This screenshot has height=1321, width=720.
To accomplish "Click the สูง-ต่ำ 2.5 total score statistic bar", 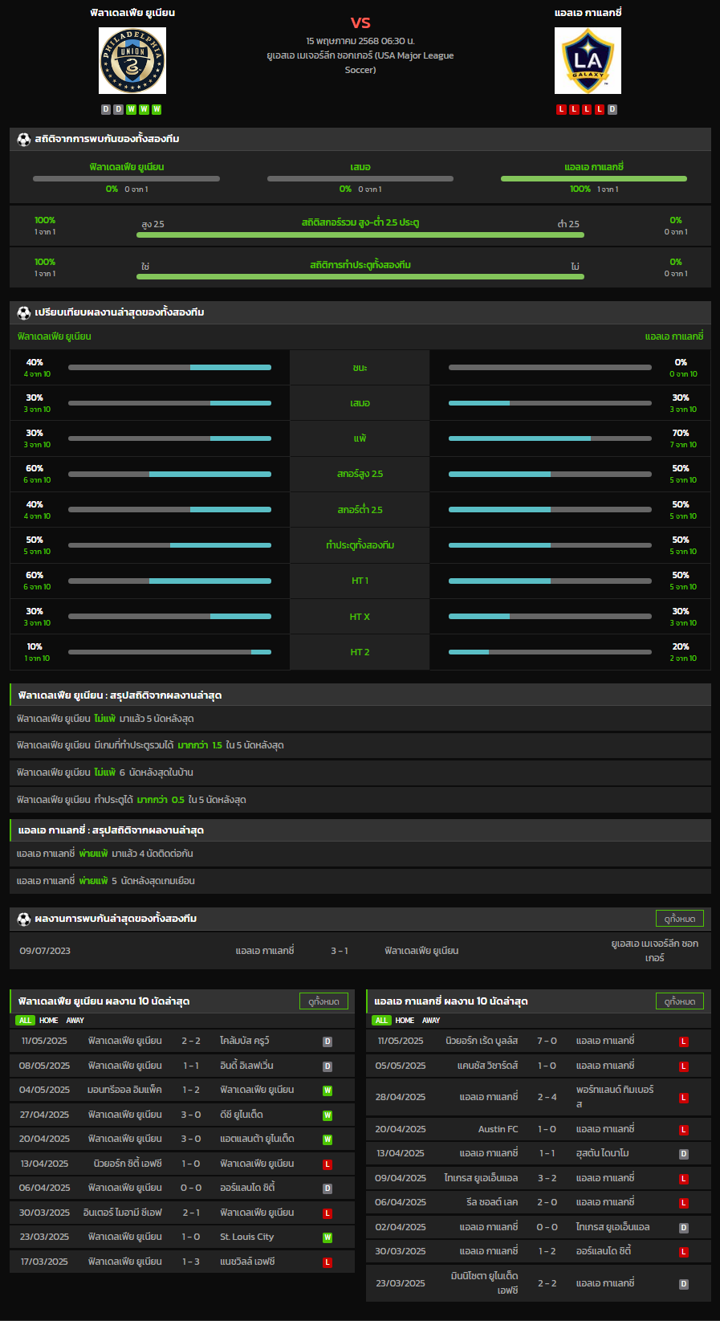I will (360, 234).
